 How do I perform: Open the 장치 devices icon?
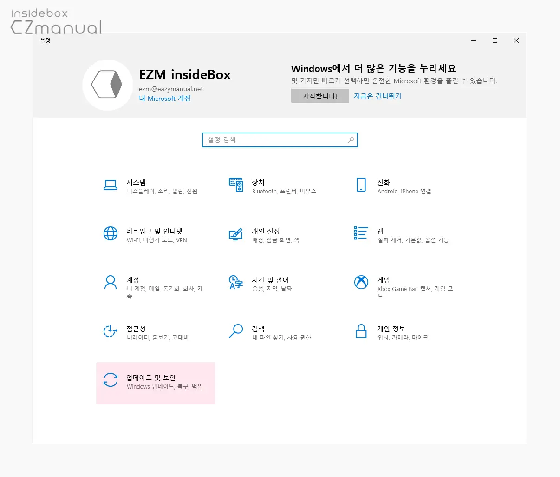236,185
